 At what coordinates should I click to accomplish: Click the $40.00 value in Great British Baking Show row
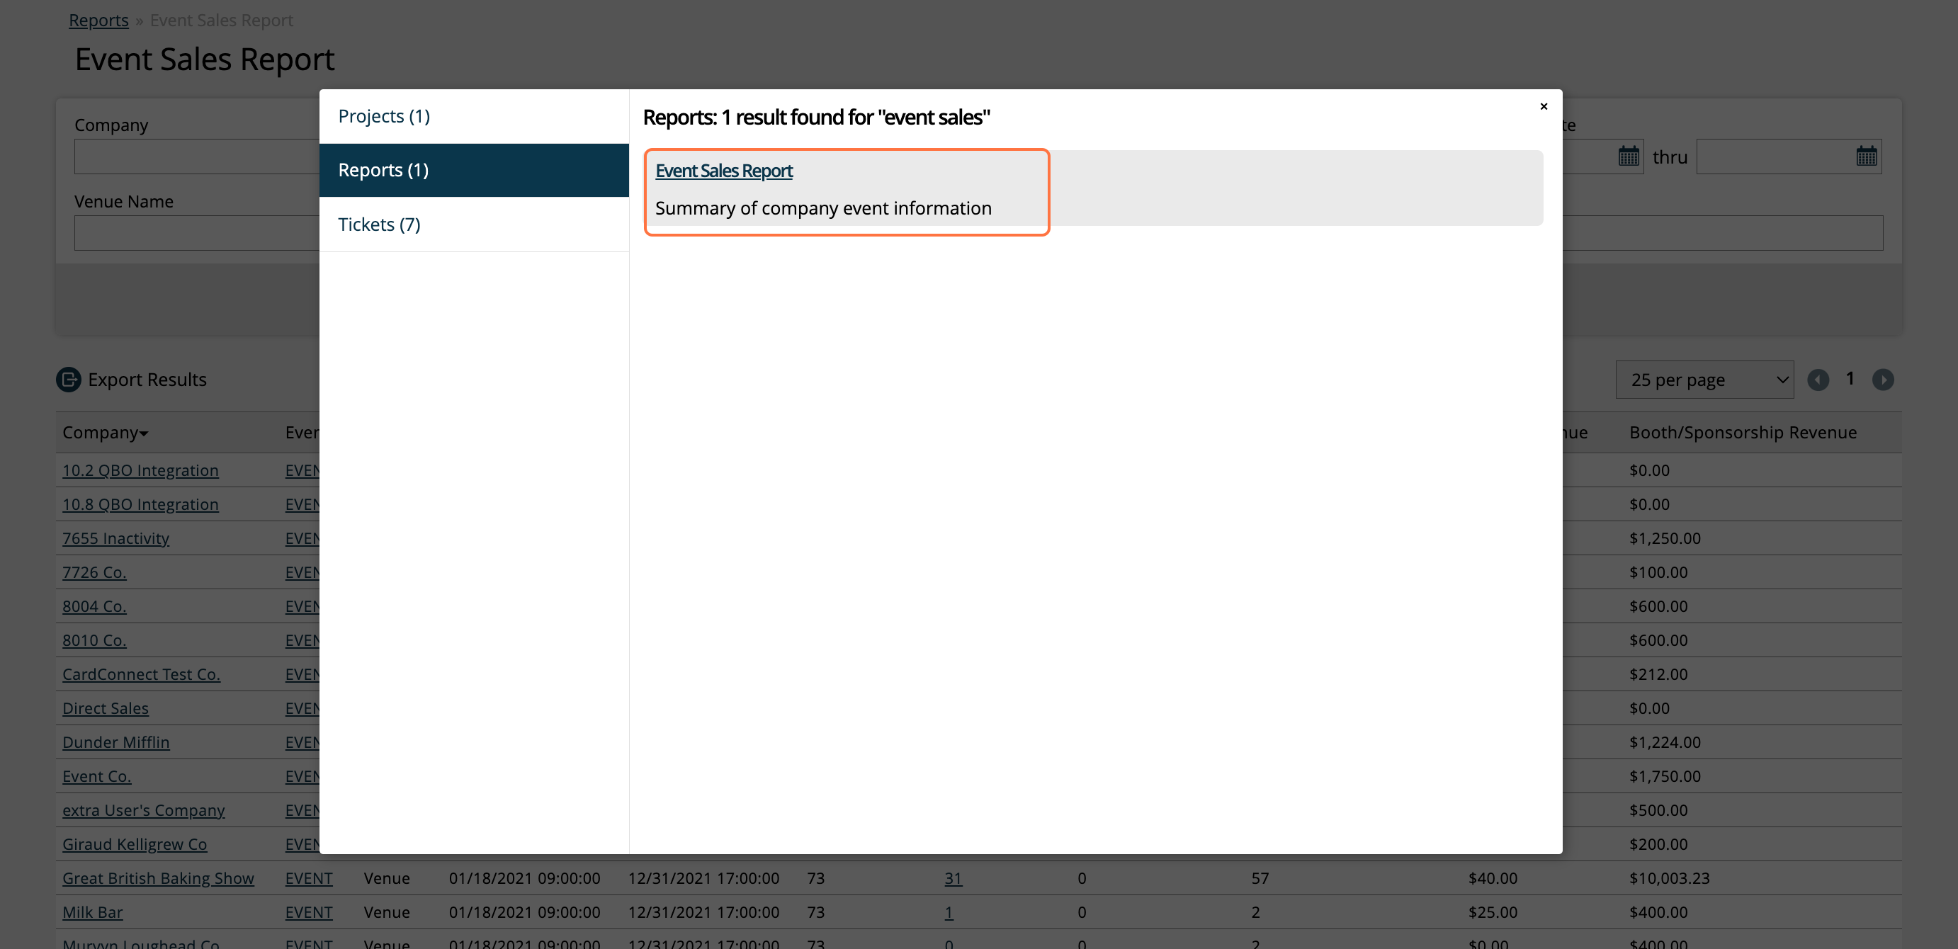1492,878
